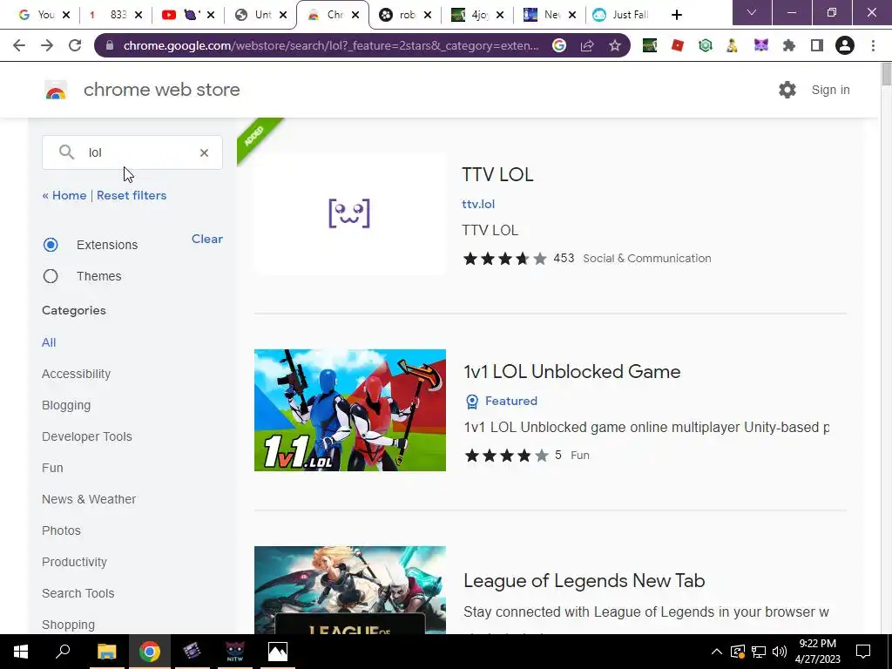Go back using the browser back arrow
Viewport: 892px width, 669px height.
(19, 45)
